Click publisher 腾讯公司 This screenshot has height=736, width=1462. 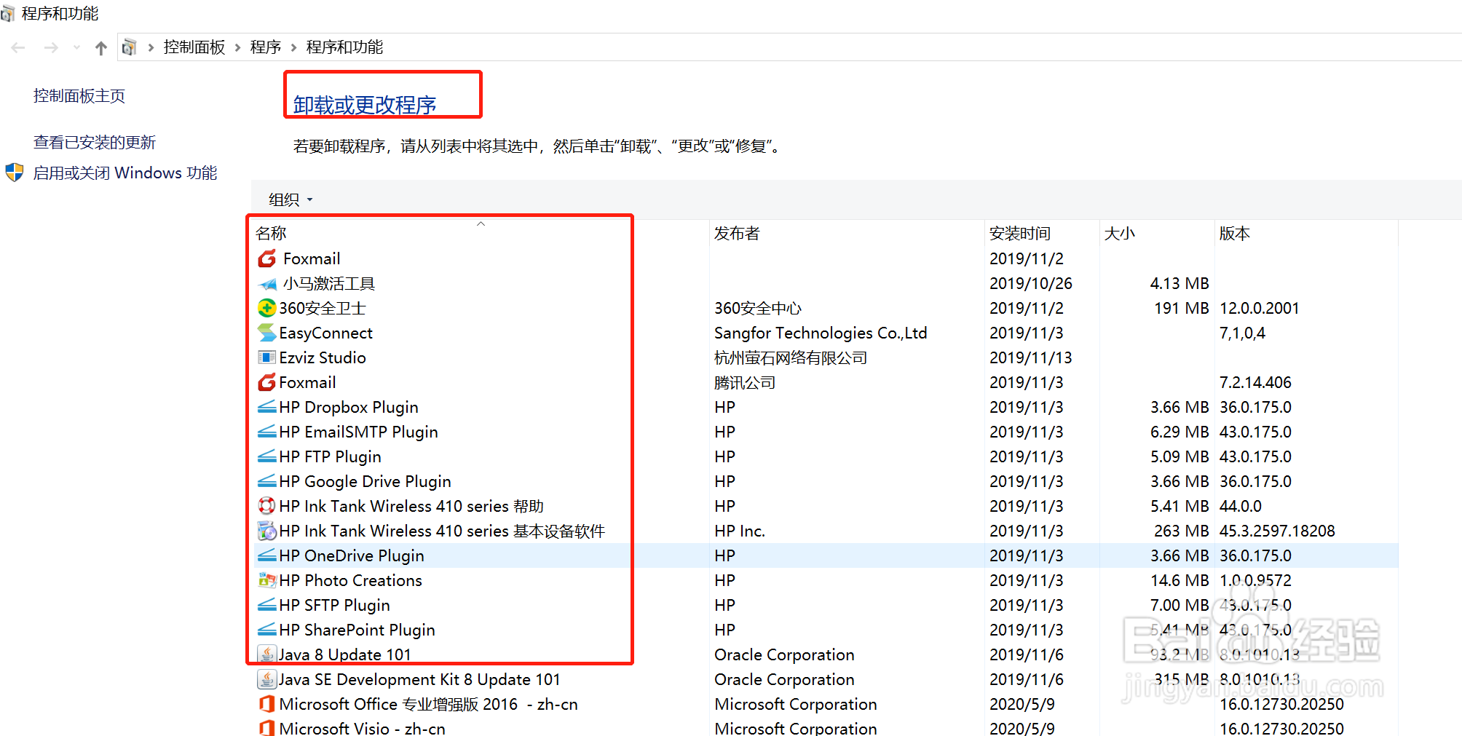tap(745, 382)
